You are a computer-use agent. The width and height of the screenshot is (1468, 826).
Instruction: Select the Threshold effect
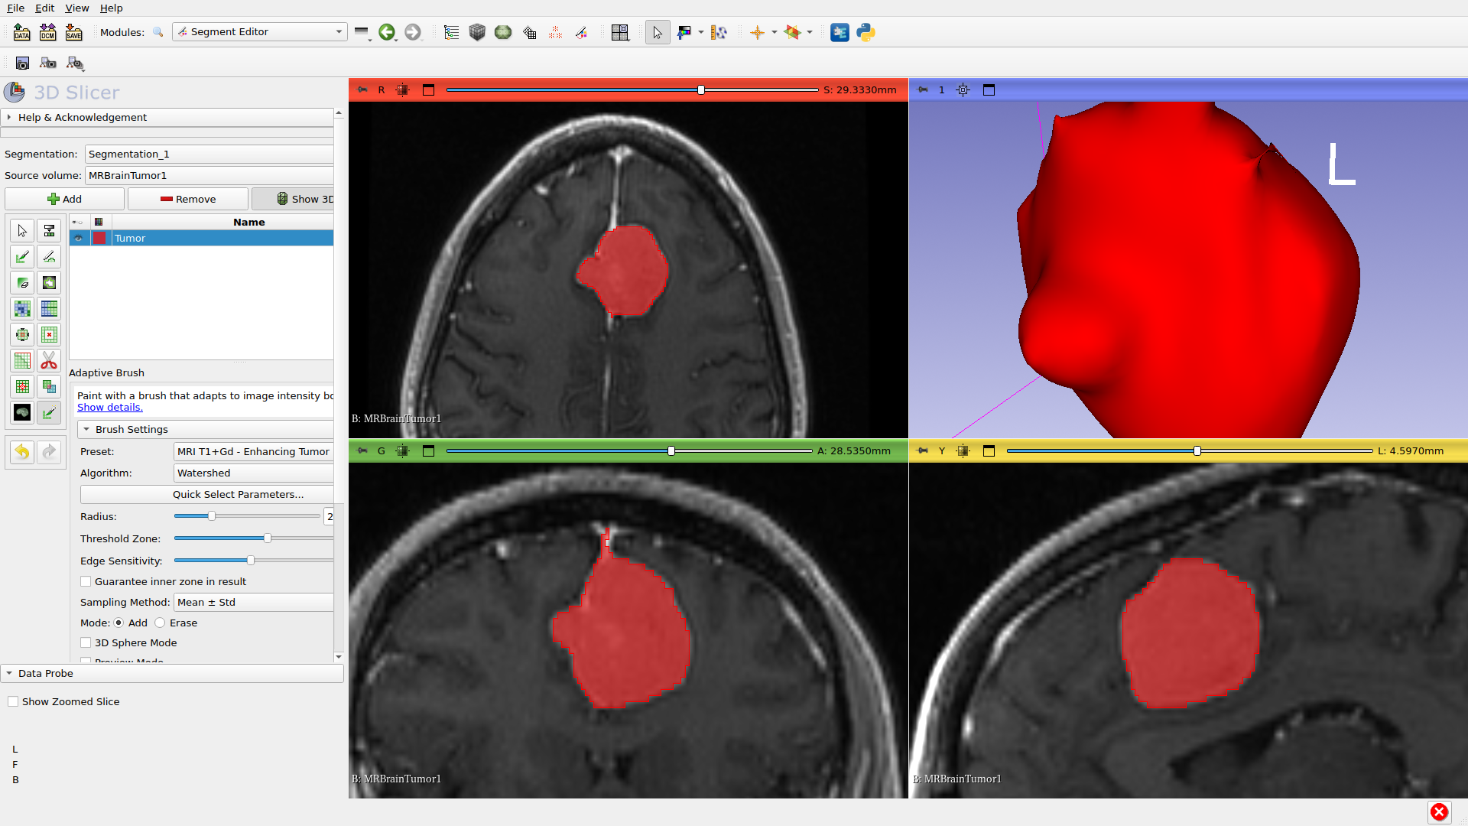point(49,230)
